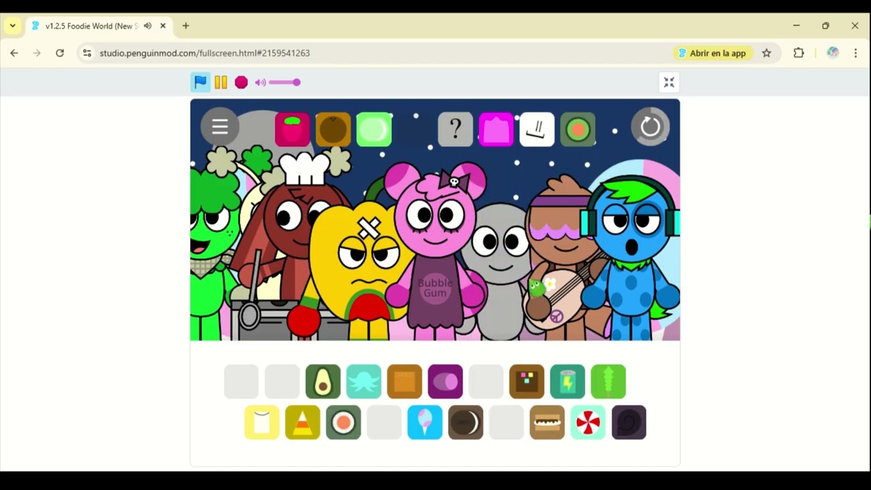
Task: Pick the energy drink can with lightning icon
Action: pos(568,382)
